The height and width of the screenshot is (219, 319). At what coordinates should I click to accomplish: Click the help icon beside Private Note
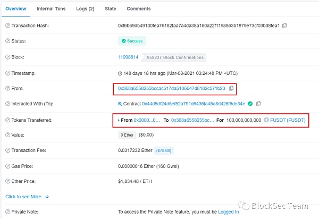tap(7, 212)
